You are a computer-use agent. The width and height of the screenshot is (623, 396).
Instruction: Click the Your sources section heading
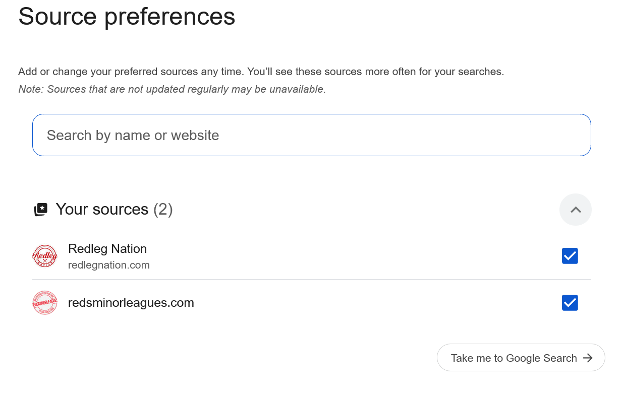click(102, 209)
